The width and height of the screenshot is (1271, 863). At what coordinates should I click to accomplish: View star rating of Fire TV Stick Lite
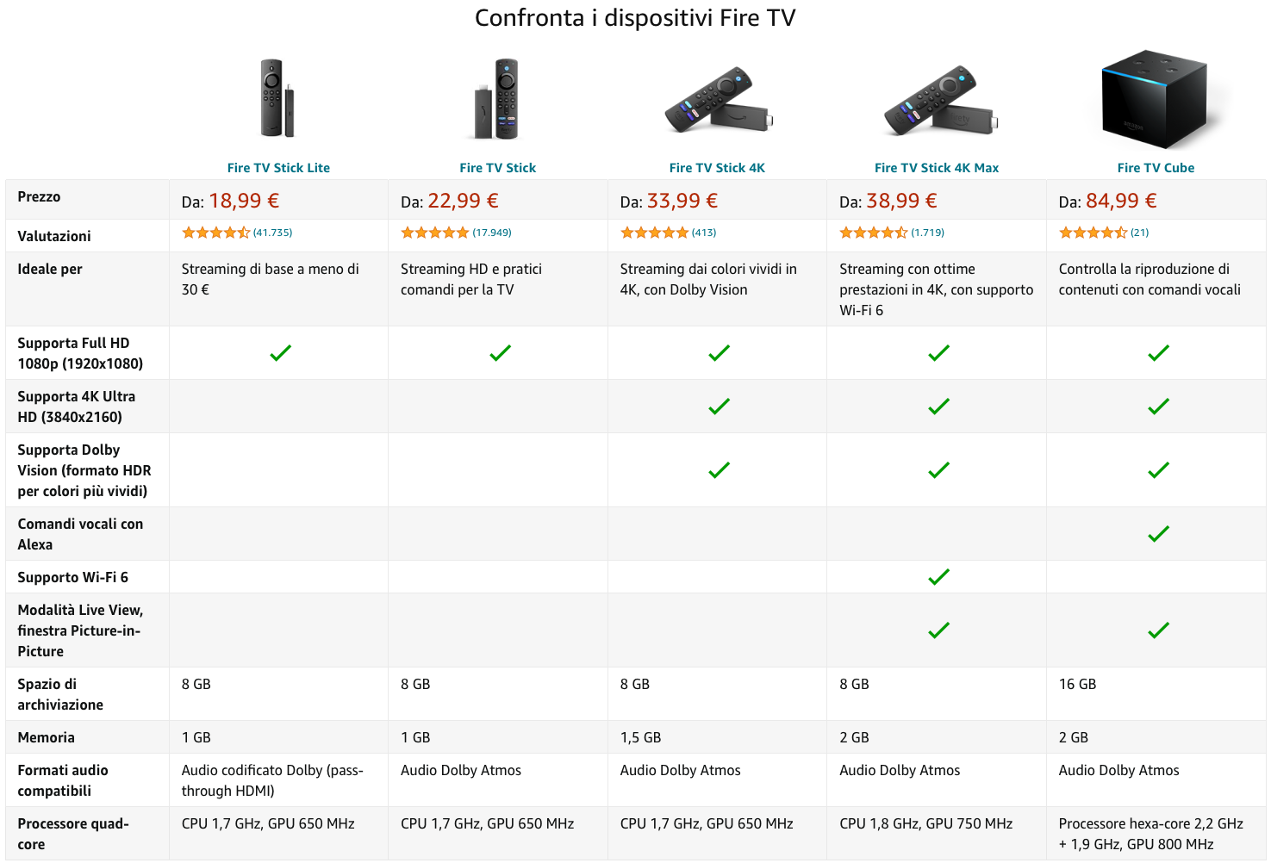pos(215,233)
